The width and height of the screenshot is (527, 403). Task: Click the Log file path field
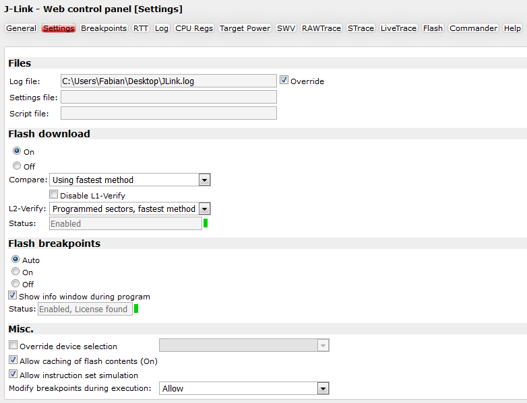click(x=168, y=81)
